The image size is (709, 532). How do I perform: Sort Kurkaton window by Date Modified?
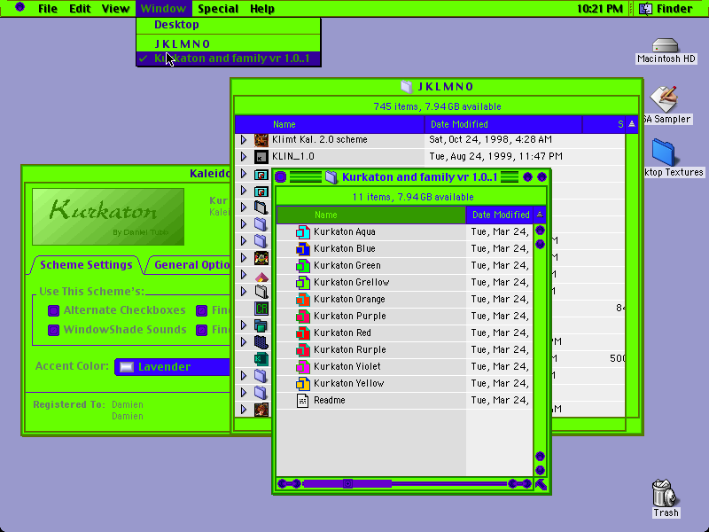coord(500,215)
